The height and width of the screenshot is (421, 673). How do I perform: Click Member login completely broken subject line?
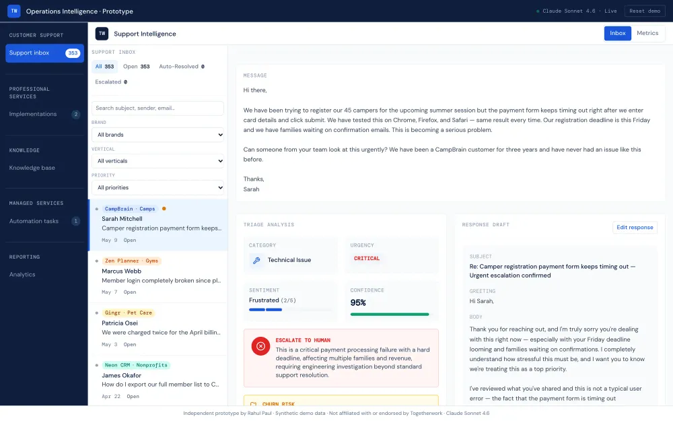[162, 280]
